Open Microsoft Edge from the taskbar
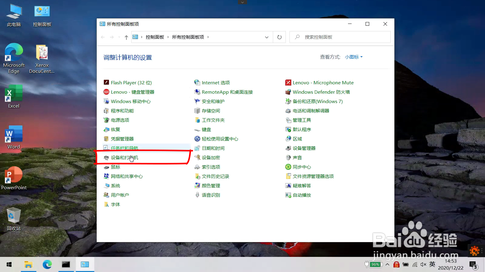Image resolution: width=485 pixels, height=272 pixels. (47, 264)
